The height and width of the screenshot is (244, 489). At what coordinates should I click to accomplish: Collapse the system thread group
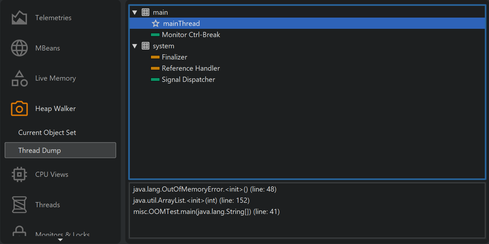[135, 46]
